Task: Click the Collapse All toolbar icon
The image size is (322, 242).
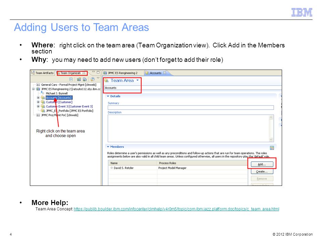Action: click(71, 79)
